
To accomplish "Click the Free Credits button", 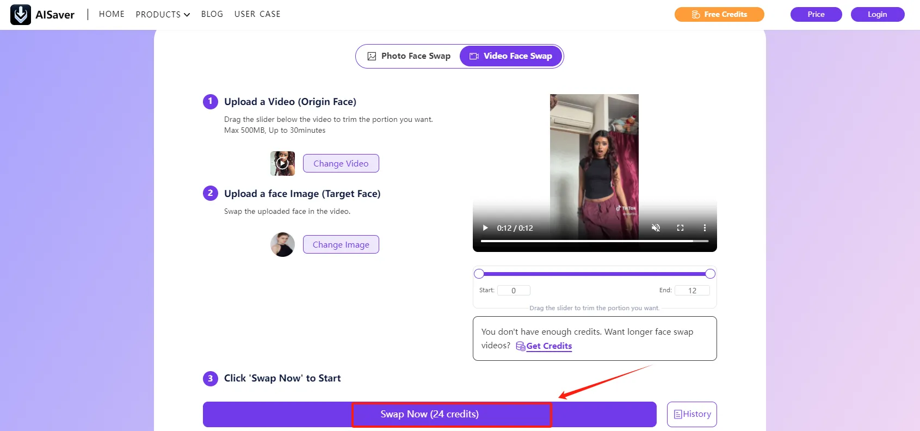I will tap(719, 14).
